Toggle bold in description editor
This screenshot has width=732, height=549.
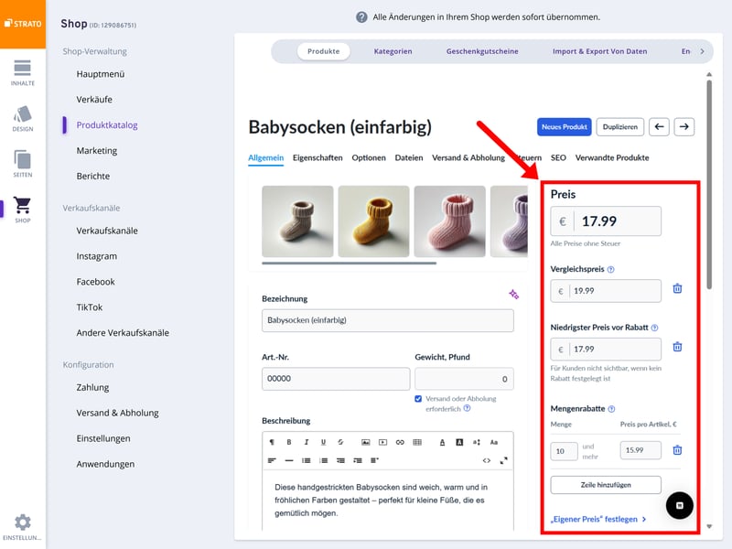pos(289,442)
